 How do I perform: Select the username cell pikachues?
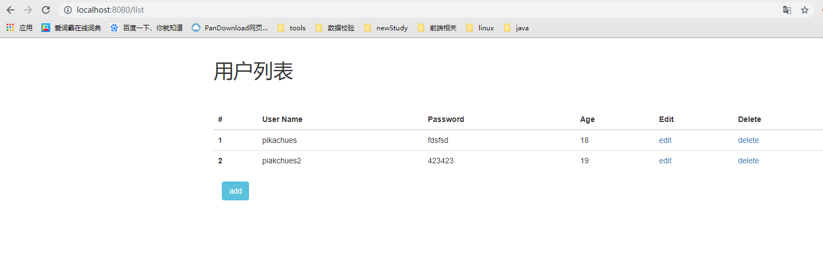pos(279,140)
